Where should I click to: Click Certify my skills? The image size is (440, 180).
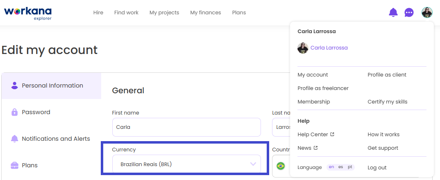coord(387,102)
